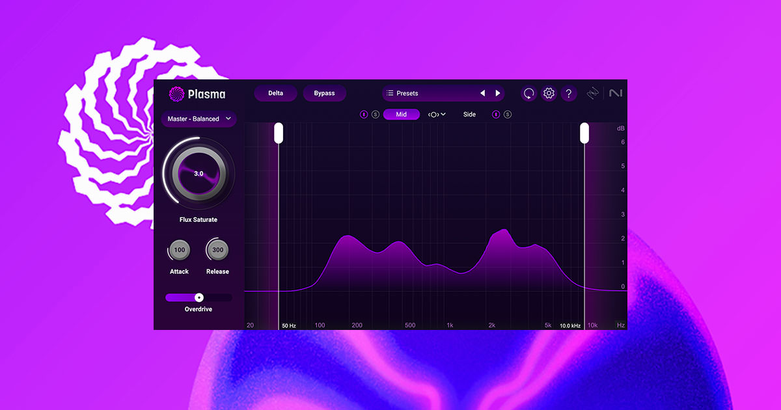Click the Flux Saturate label
This screenshot has width=781, height=410.
(x=199, y=220)
